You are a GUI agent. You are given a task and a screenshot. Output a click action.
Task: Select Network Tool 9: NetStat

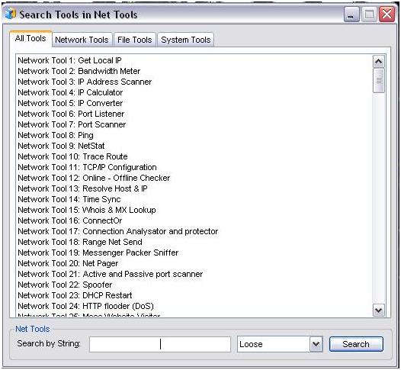click(x=61, y=146)
